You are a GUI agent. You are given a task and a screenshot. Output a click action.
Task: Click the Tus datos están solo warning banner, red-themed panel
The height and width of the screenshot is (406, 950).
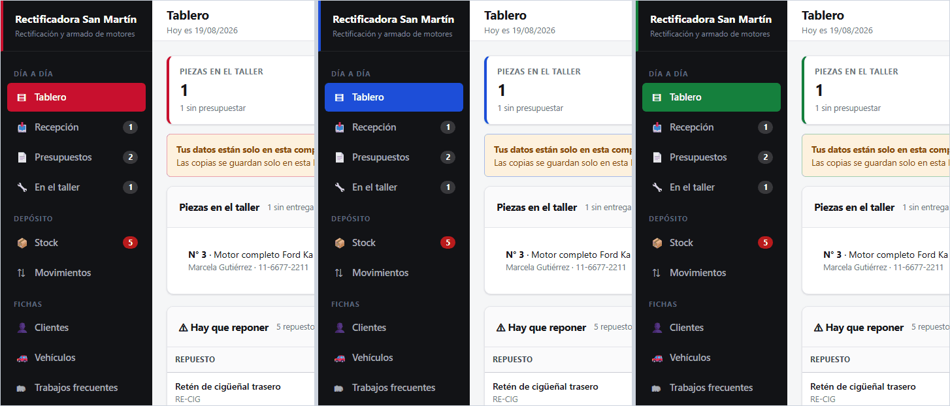click(241, 155)
